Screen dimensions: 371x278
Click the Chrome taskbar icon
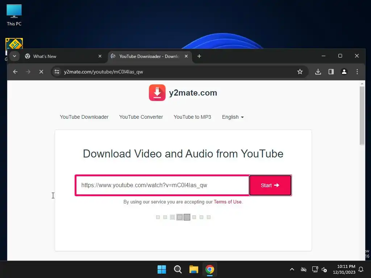[210, 269]
